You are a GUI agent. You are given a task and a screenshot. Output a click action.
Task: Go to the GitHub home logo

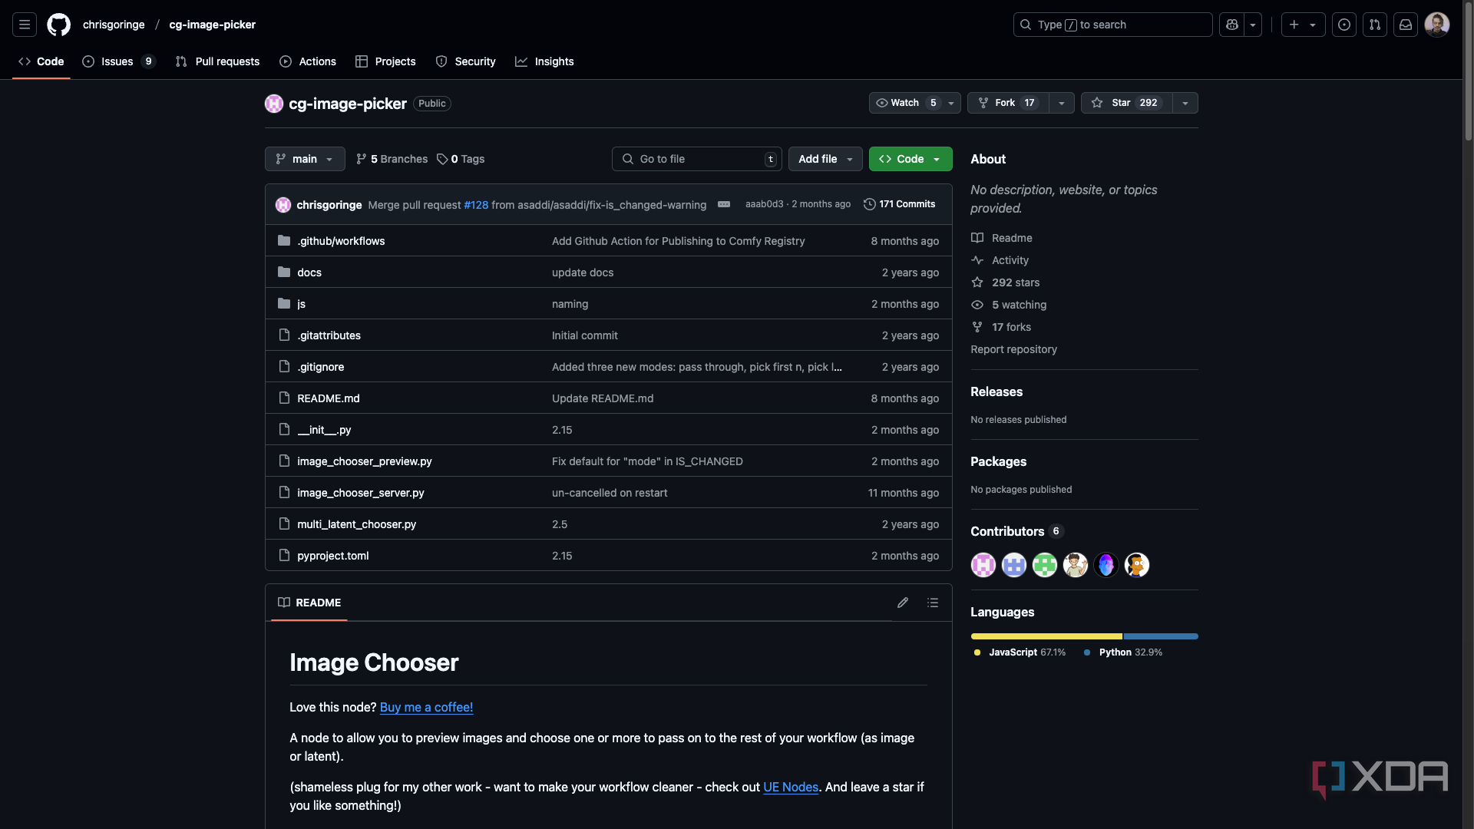[58, 25]
